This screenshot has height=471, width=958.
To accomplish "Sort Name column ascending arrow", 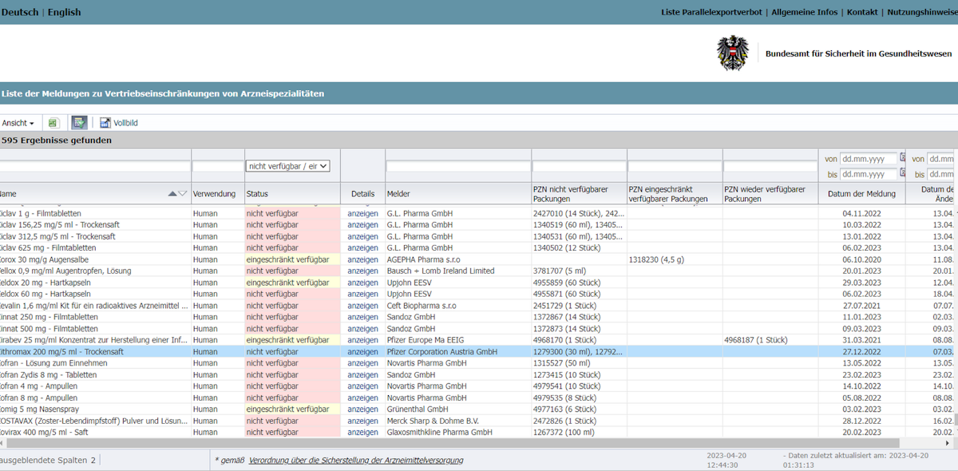I will 172,194.
